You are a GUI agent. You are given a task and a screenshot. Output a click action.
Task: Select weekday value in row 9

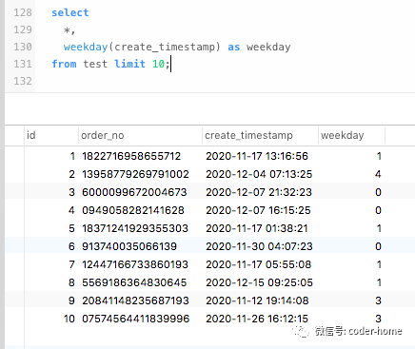(378, 301)
